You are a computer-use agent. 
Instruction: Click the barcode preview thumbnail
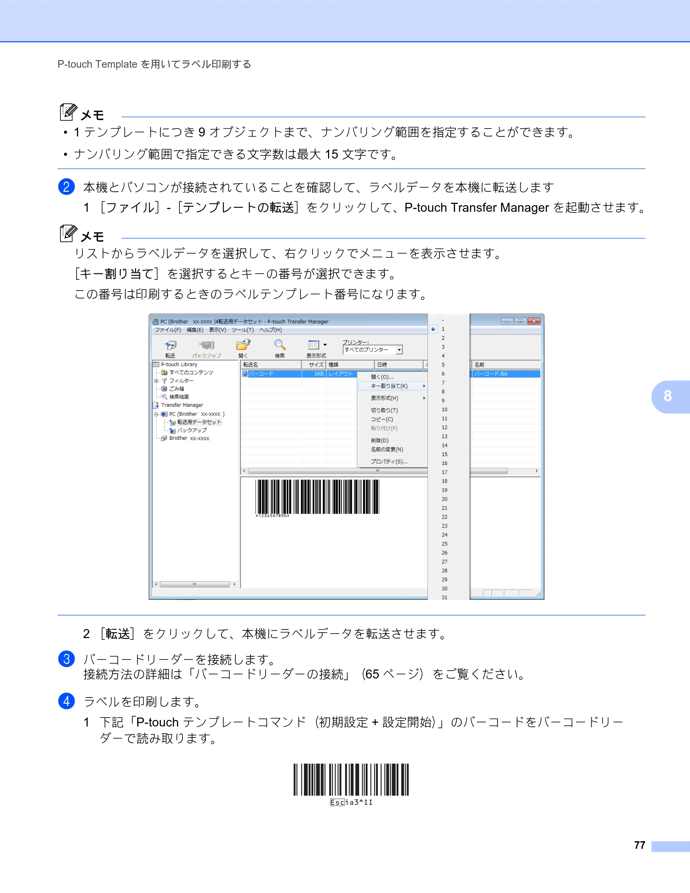[317, 498]
